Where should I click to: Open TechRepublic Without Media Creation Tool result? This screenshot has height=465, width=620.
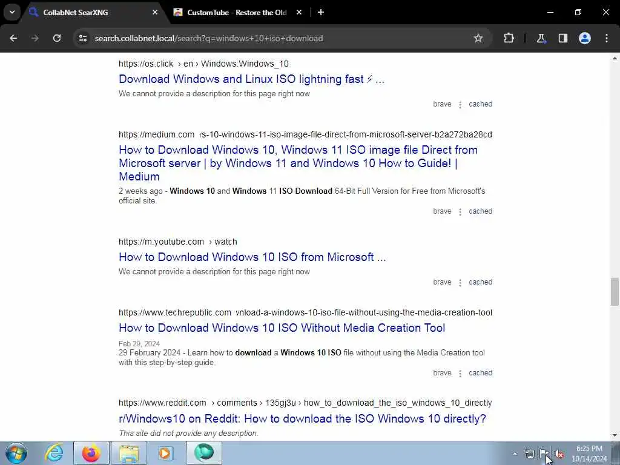click(x=282, y=328)
